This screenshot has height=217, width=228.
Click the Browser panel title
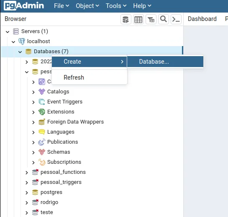click(15, 19)
